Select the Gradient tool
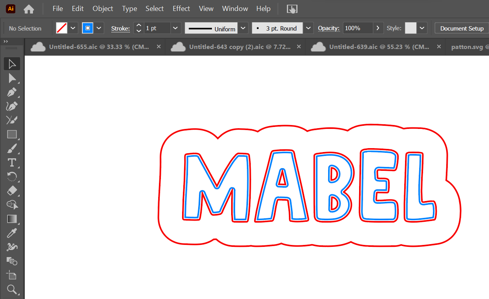Viewport: 489px width, 299px height. [12, 219]
